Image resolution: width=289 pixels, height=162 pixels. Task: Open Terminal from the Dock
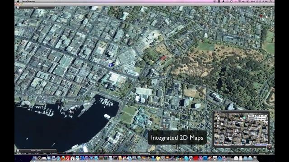[115, 158]
